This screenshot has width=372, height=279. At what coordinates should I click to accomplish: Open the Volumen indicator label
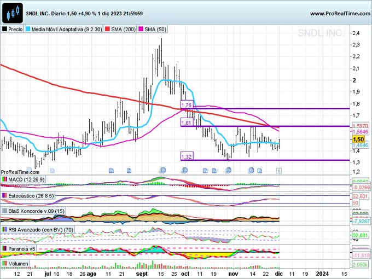point(18,264)
